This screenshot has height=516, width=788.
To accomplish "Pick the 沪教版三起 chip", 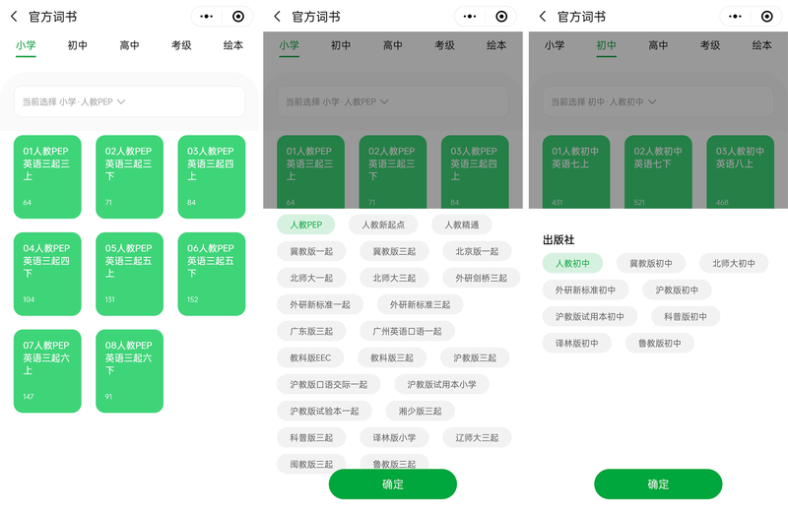I will (475, 357).
